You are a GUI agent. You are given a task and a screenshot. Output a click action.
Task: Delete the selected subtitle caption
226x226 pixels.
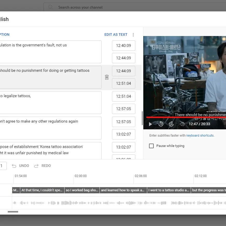[107, 77]
